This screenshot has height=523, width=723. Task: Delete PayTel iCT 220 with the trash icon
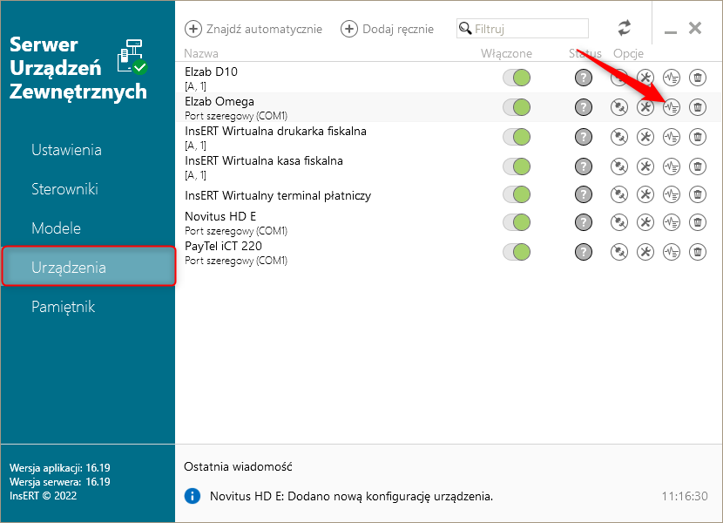click(698, 252)
